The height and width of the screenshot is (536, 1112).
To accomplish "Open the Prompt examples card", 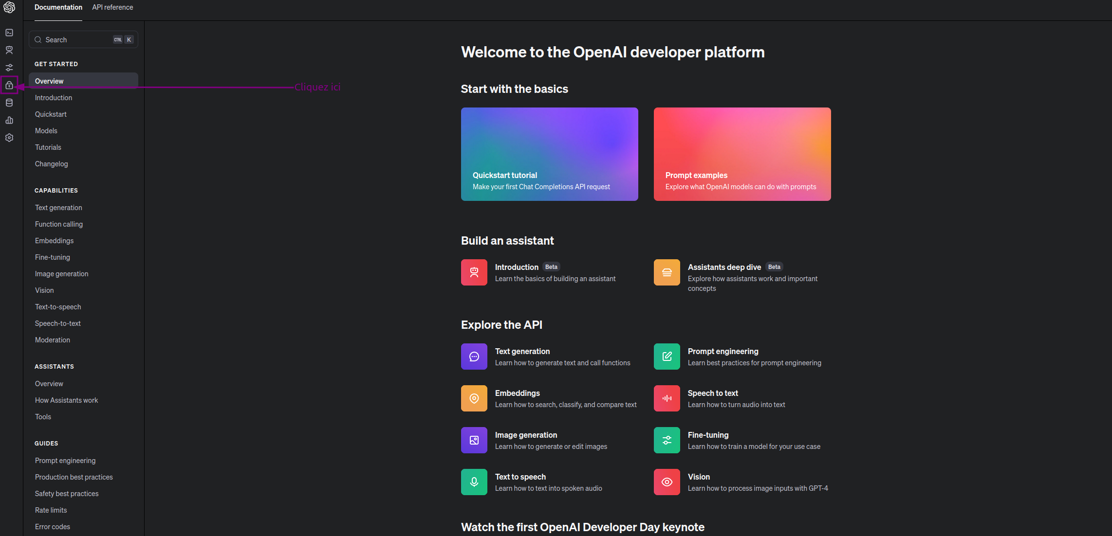I will [x=742, y=154].
